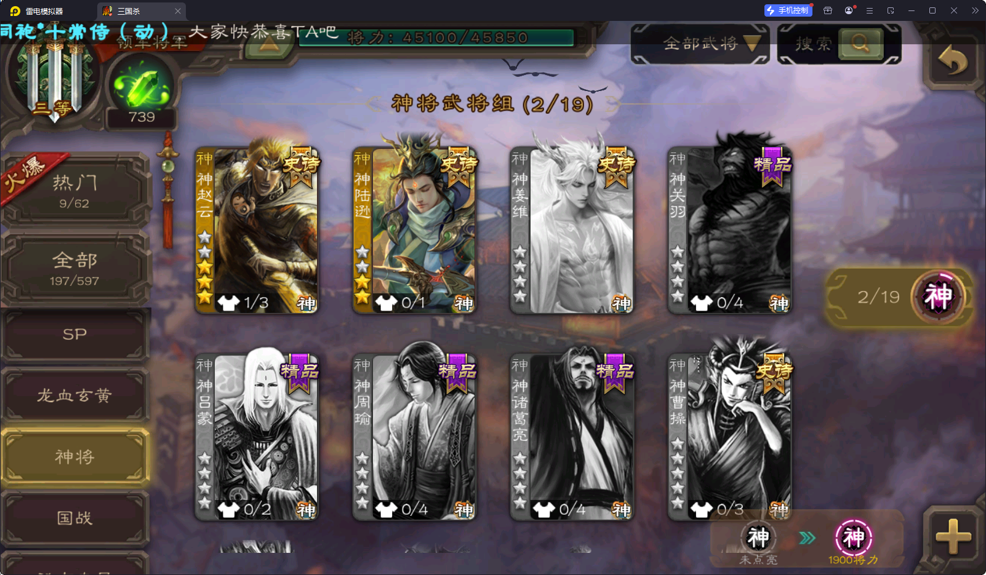Click the 手机控制 button in title bar

[x=788, y=10]
